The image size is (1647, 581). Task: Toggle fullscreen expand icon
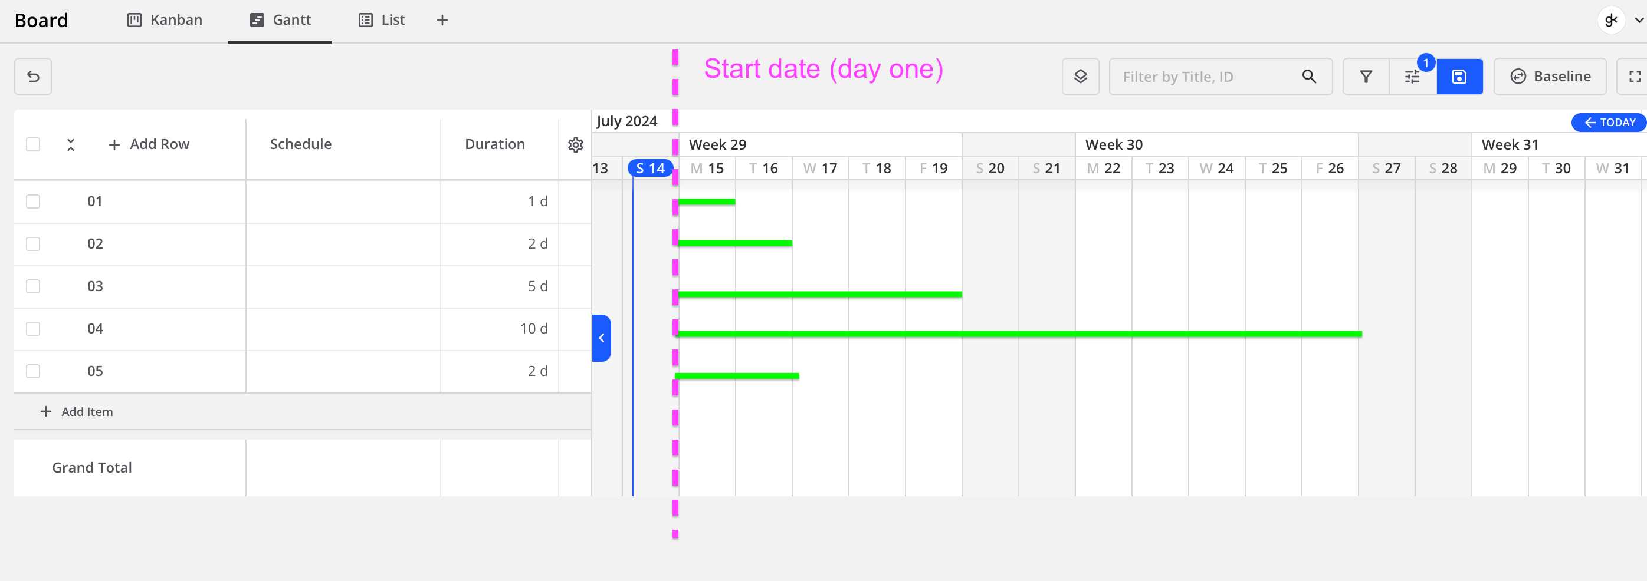tap(1634, 77)
